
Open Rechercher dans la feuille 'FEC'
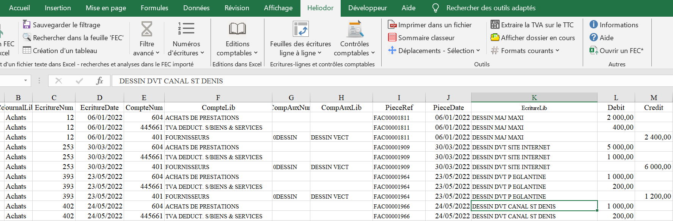(73, 38)
